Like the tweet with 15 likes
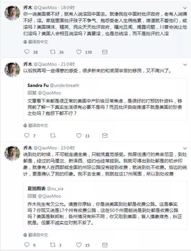191x251 pixels. (79, 245)
